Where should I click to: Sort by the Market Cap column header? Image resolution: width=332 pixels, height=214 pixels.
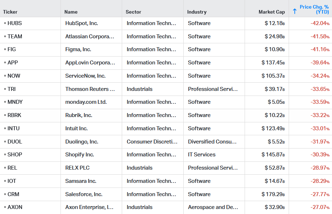tap(272, 12)
